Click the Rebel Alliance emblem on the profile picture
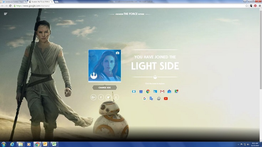Image resolution: width=262 pixels, height=147 pixels. click(94, 75)
